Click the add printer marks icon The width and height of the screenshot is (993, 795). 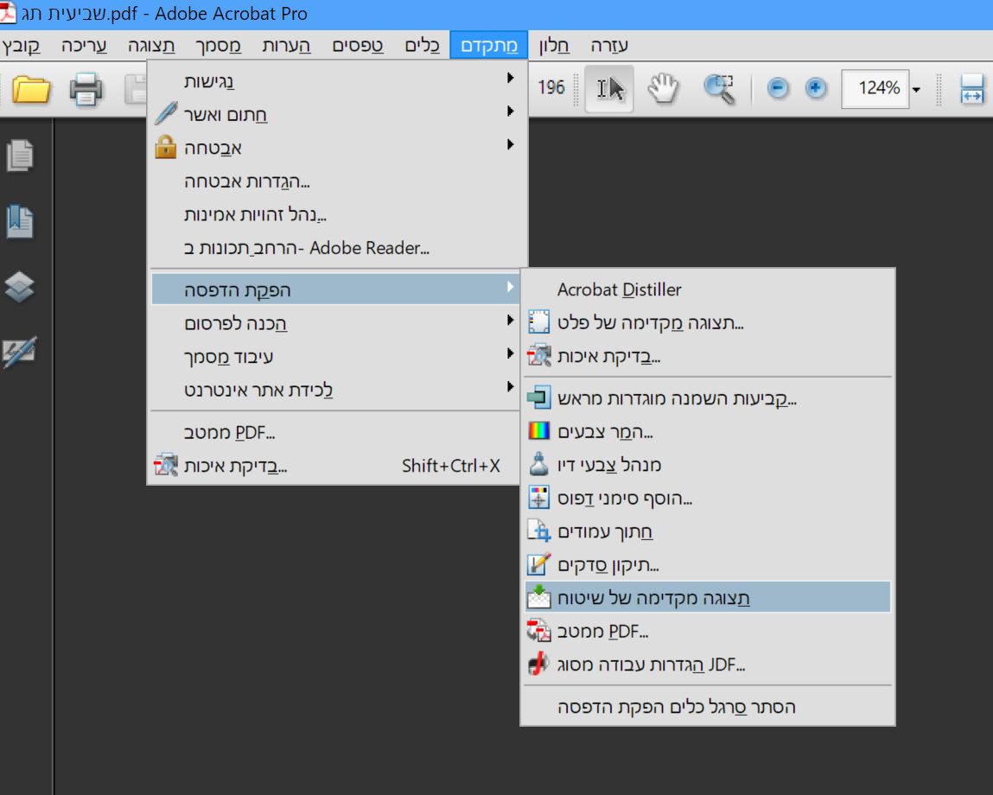point(539,498)
